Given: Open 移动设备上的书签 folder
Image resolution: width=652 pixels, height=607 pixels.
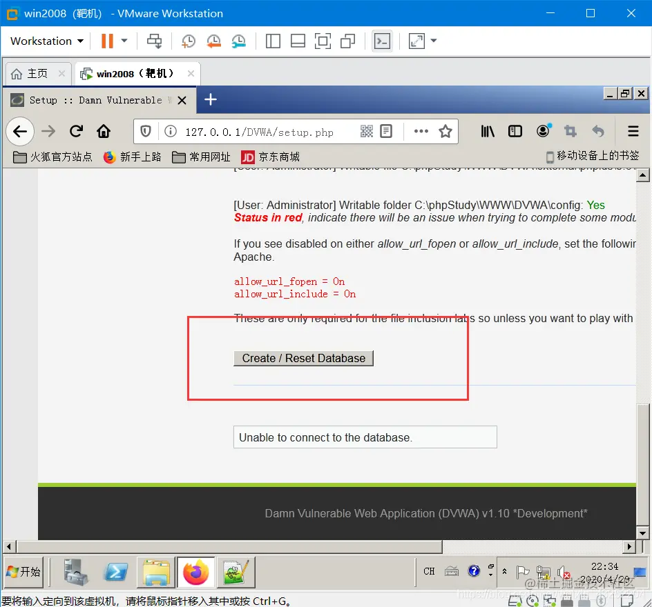Looking at the screenshot, I should [592, 156].
